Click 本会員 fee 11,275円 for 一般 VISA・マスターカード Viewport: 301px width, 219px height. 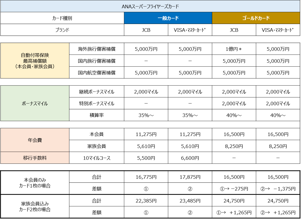click(x=190, y=134)
